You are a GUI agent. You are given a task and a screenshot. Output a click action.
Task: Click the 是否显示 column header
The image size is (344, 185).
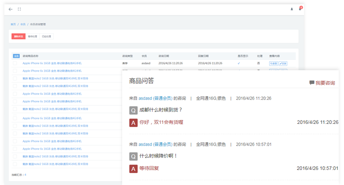pyautogui.click(x=243, y=56)
